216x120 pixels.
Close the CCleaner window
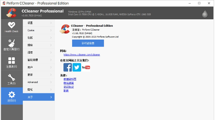pyautogui.click(x=209, y=3)
